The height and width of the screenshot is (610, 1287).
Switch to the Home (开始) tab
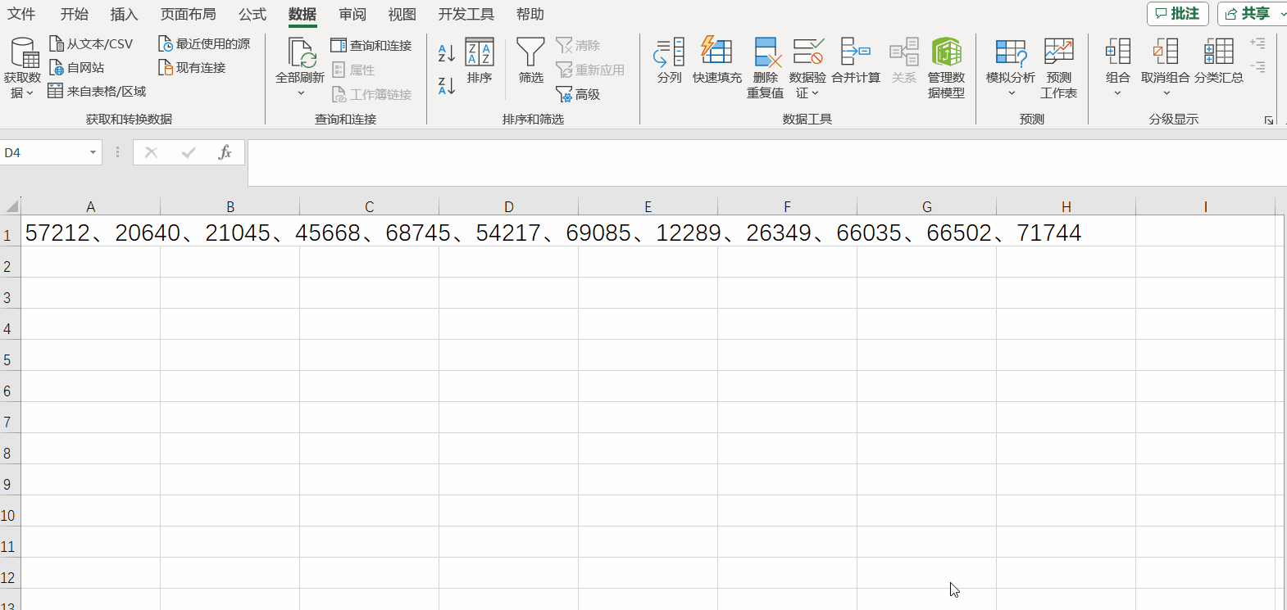(x=74, y=14)
